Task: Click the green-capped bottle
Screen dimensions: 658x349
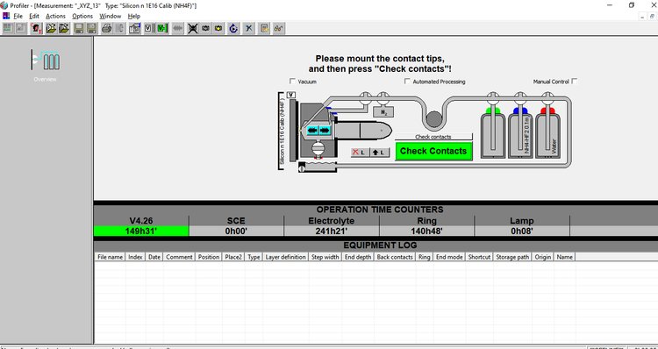Action: click(493, 132)
